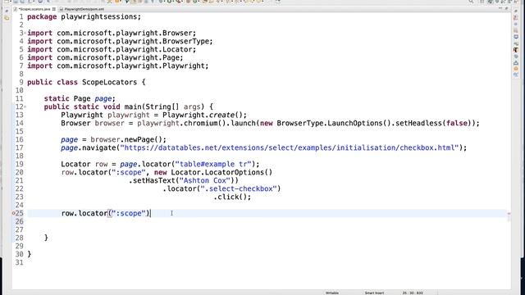This screenshot has width=525, height=295.
Task: Click the error marker beside line 25
Action: click(x=14, y=213)
